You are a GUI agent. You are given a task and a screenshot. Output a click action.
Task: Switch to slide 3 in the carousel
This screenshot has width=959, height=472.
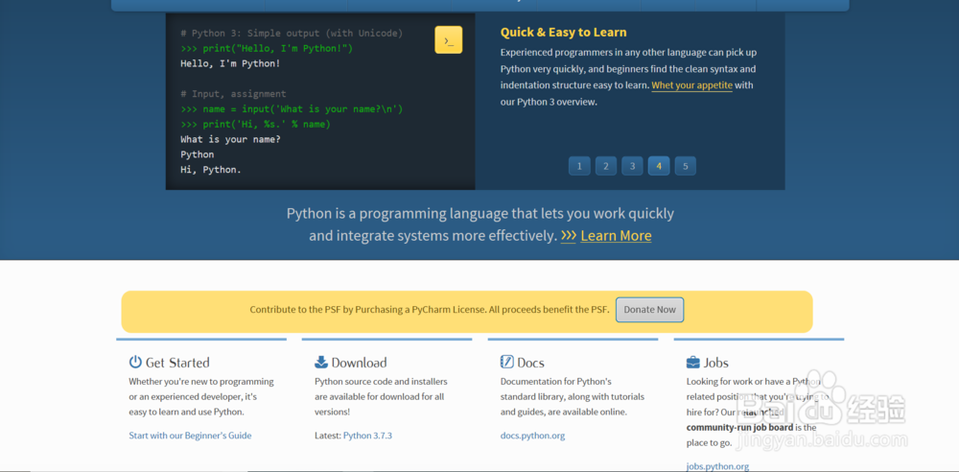(x=632, y=166)
